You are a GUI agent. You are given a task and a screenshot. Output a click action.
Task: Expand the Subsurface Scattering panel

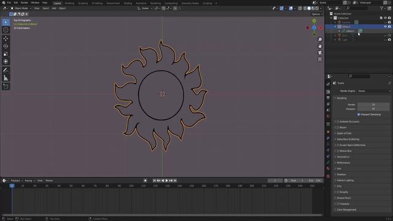[348, 139]
